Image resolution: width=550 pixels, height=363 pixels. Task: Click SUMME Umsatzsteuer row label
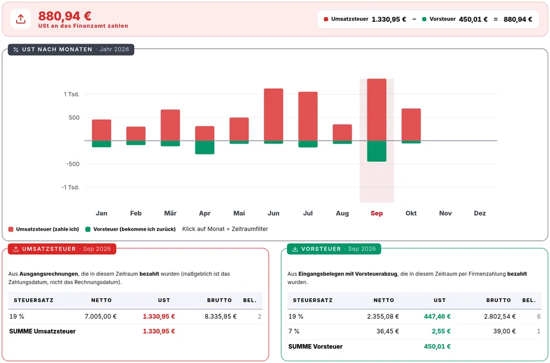coord(42,331)
